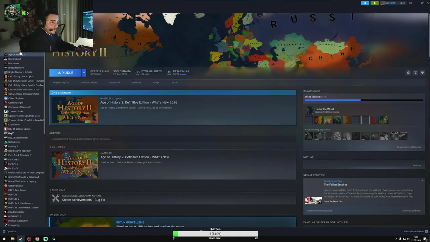430x242 pixels.
Task: Click Windows Start button
Action: [x=4, y=239]
